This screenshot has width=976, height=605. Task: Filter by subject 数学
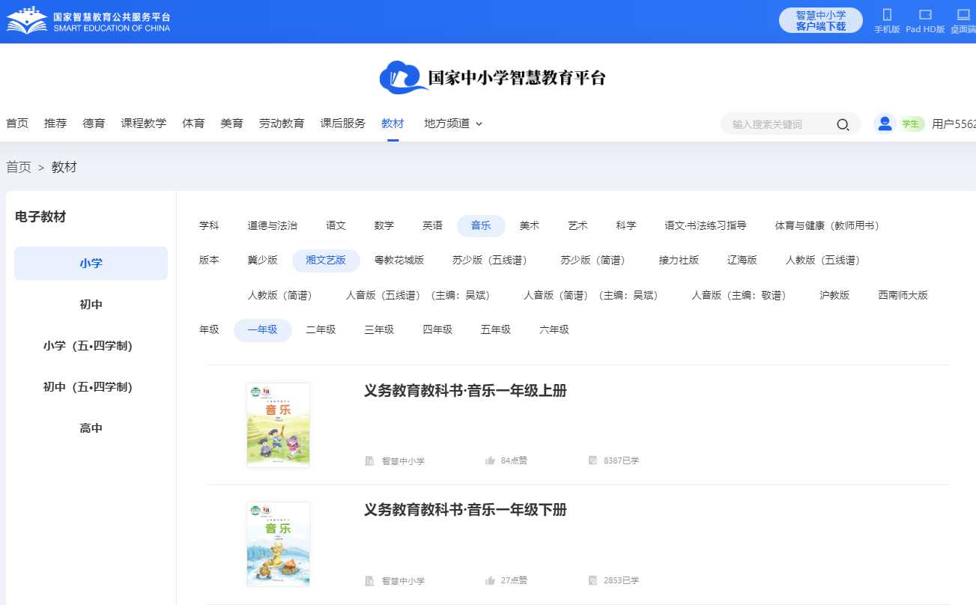[x=384, y=225]
